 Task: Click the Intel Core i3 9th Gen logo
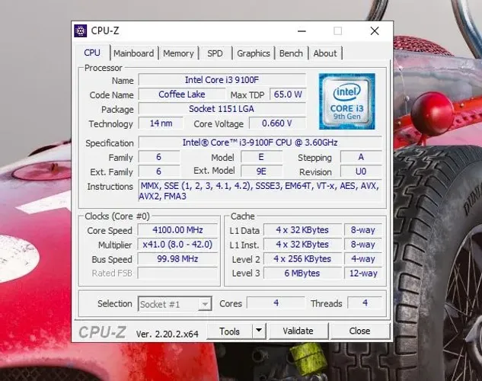(346, 101)
